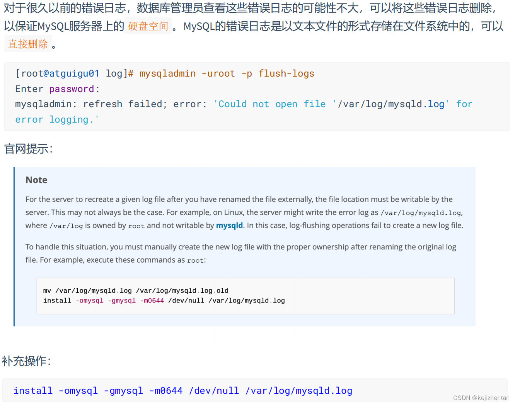Click the Enter password: line
The image size is (515, 405).
coord(57,89)
